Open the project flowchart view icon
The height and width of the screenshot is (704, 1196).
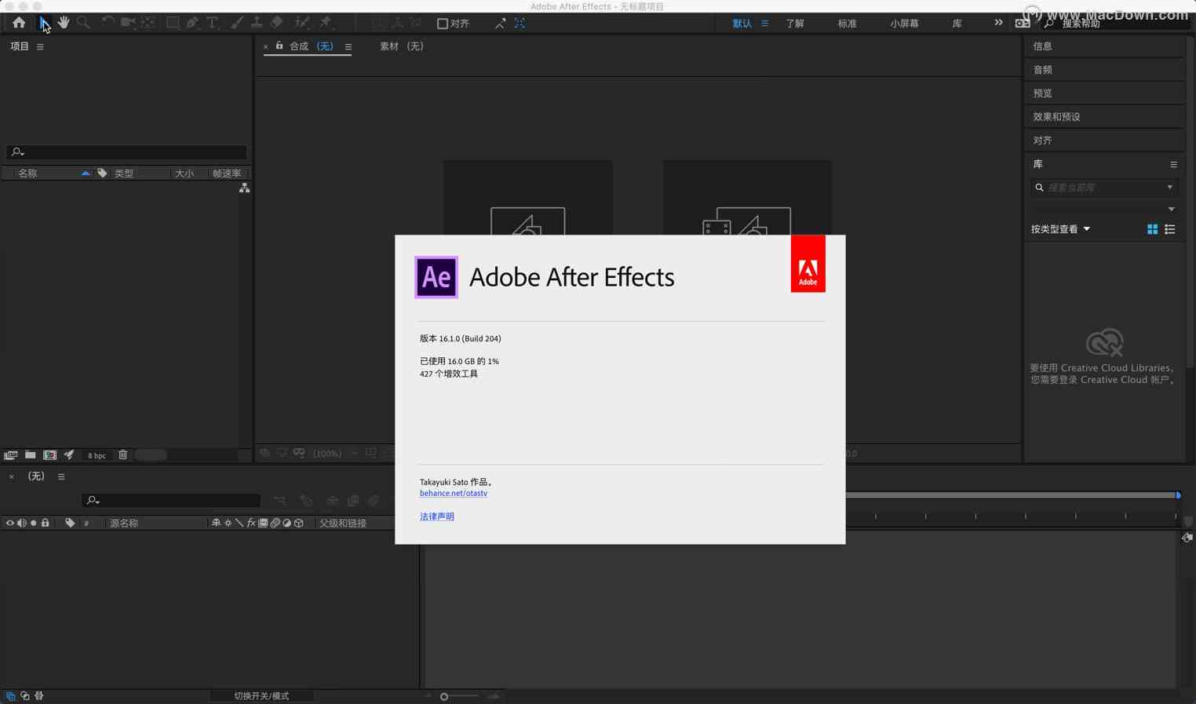(245, 188)
